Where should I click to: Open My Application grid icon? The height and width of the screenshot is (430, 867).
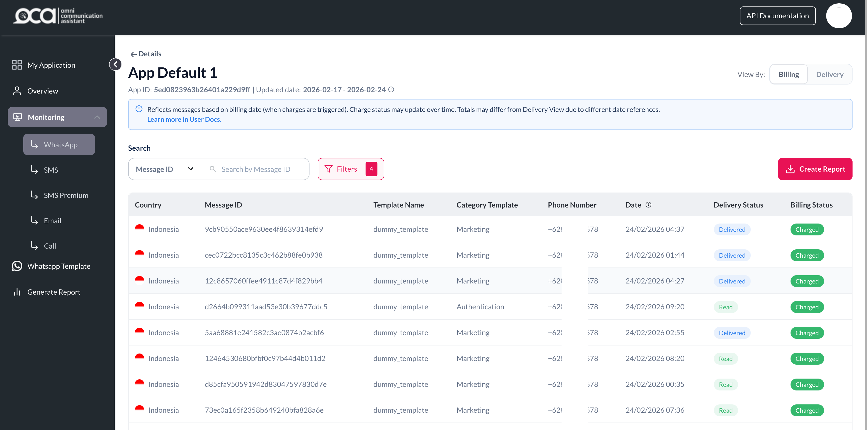pos(17,65)
